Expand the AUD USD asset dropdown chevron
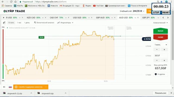The image size is (174, 97). (135, 18)
